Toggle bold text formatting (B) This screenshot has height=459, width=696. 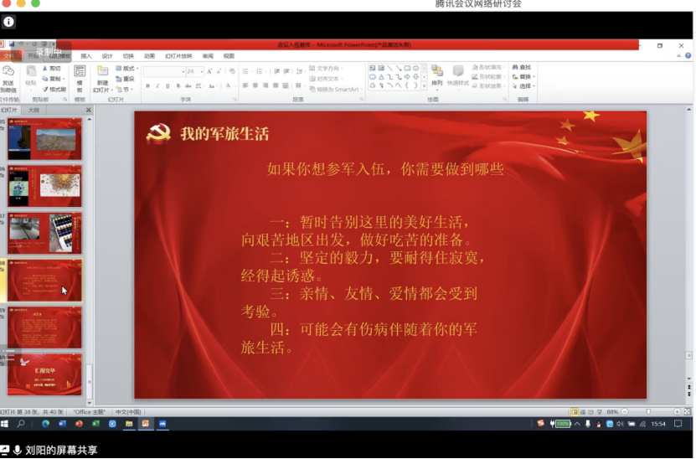click(147, 85)
